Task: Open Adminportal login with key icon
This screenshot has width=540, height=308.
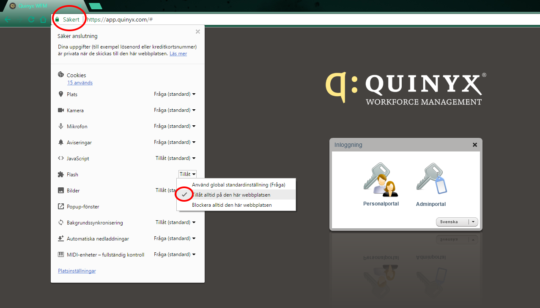Action: [432, 179]
